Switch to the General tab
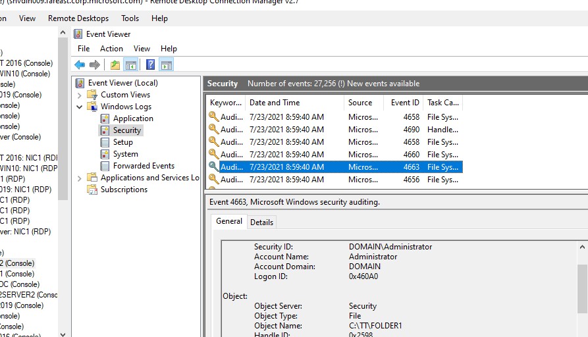The width and height of the screenshot is (588, 337). tap(228, 221)
